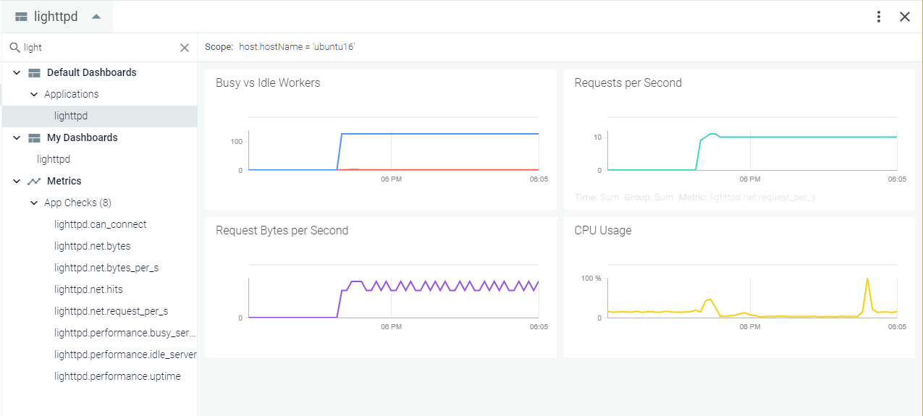923x416 pixels.
Task: Click the dashboard grid icon beside lighttpd title
Action: coord(21,17)
